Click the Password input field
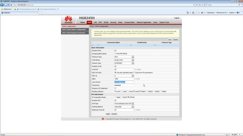 pyautogui.click(x=124, y=85)
